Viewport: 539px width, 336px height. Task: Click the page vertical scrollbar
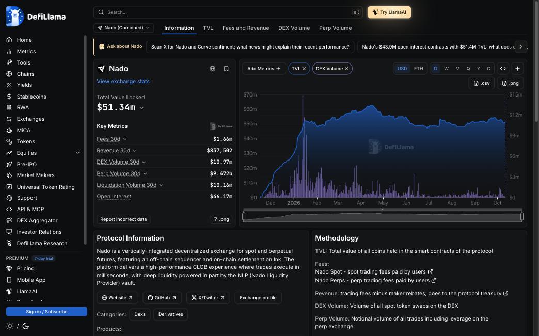tap(536, 60)
